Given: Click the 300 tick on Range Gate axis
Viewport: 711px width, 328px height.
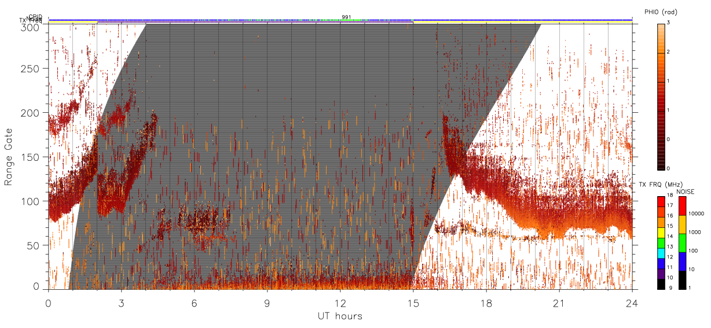Looking at the screenshot, I should pyautogui.click(x=31, y=27).
